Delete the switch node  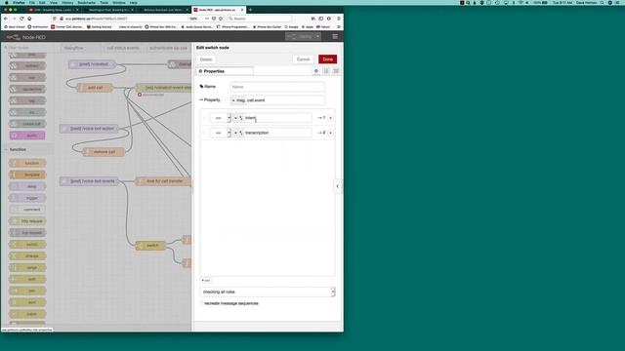click(206, 59)
